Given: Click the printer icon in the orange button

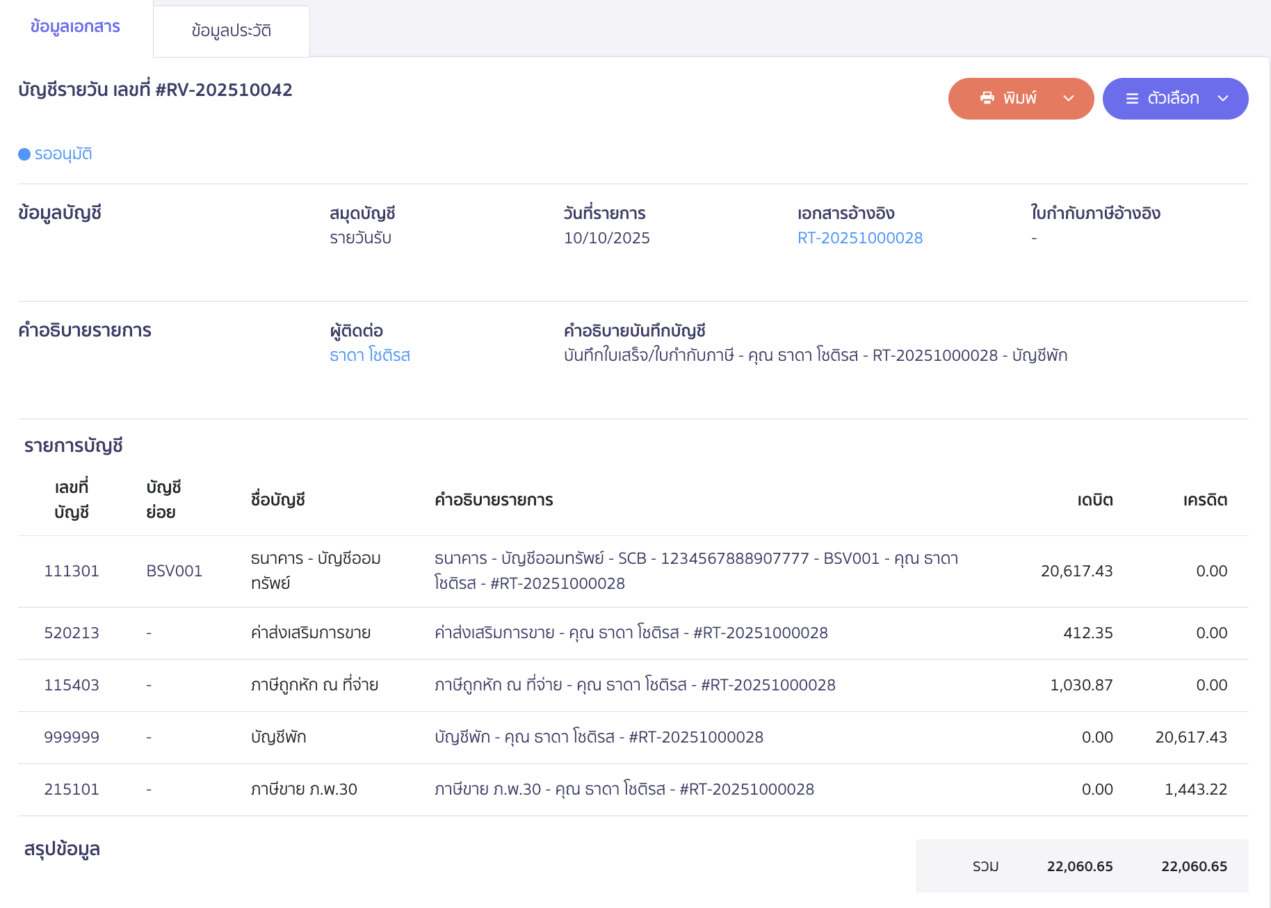Looking at the screenshot, I should [987, 98].
